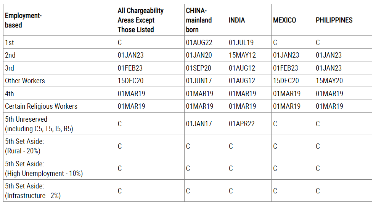The height and width of the screenshot is (206, 376).
Task: Click the MEXICO column header
Action: (x=284, y=20)
